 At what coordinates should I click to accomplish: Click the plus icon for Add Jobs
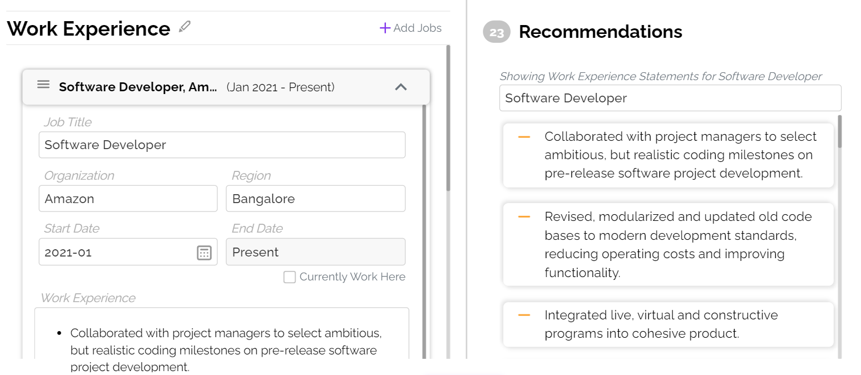pos(384,28)
